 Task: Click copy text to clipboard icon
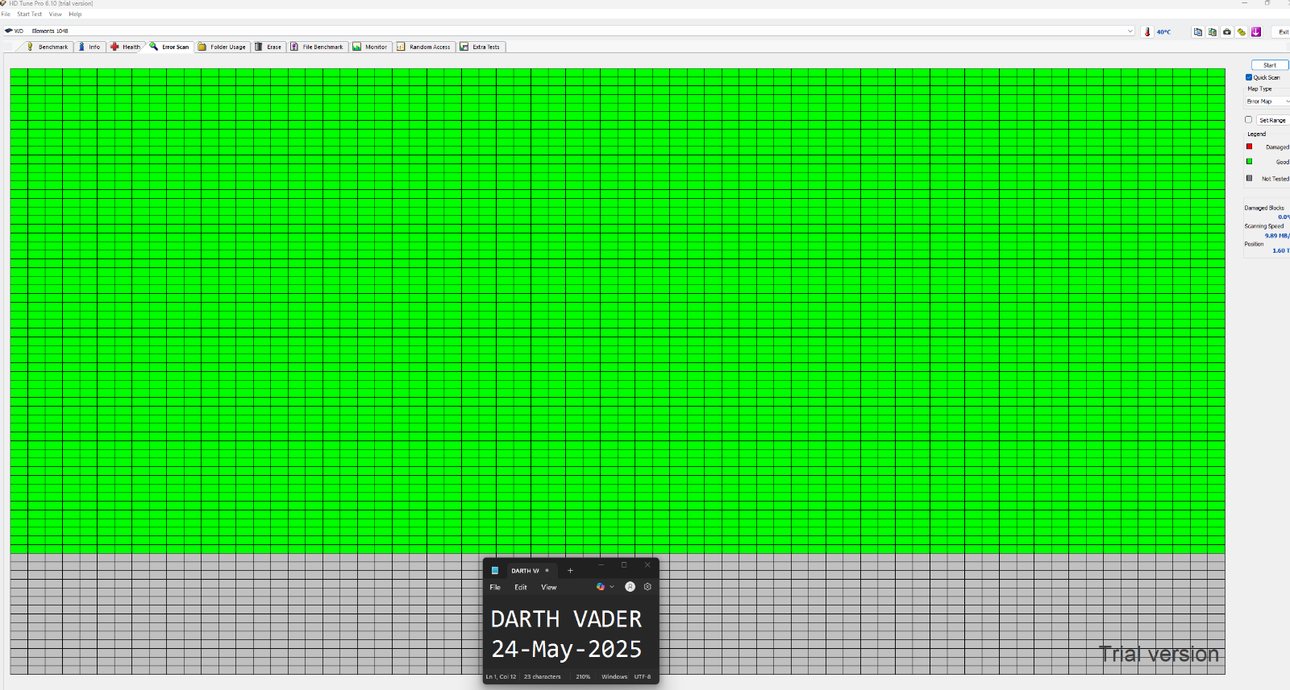tap(1198, 32)
